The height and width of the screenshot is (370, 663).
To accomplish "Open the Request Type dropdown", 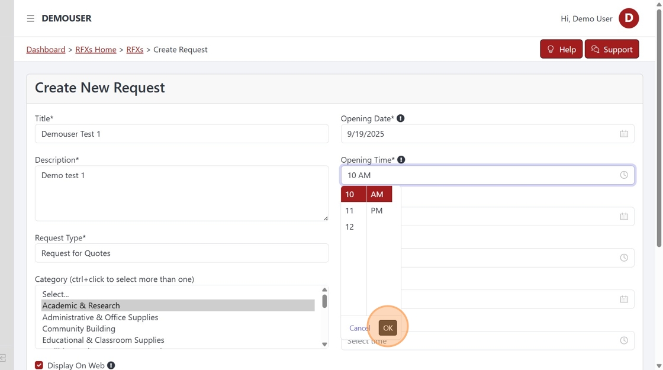I will point(181,253).
